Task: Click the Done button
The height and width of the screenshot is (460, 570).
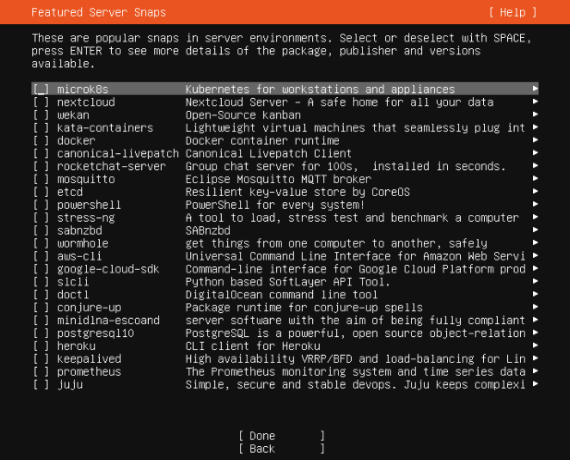Action: (x=282, y=436)
